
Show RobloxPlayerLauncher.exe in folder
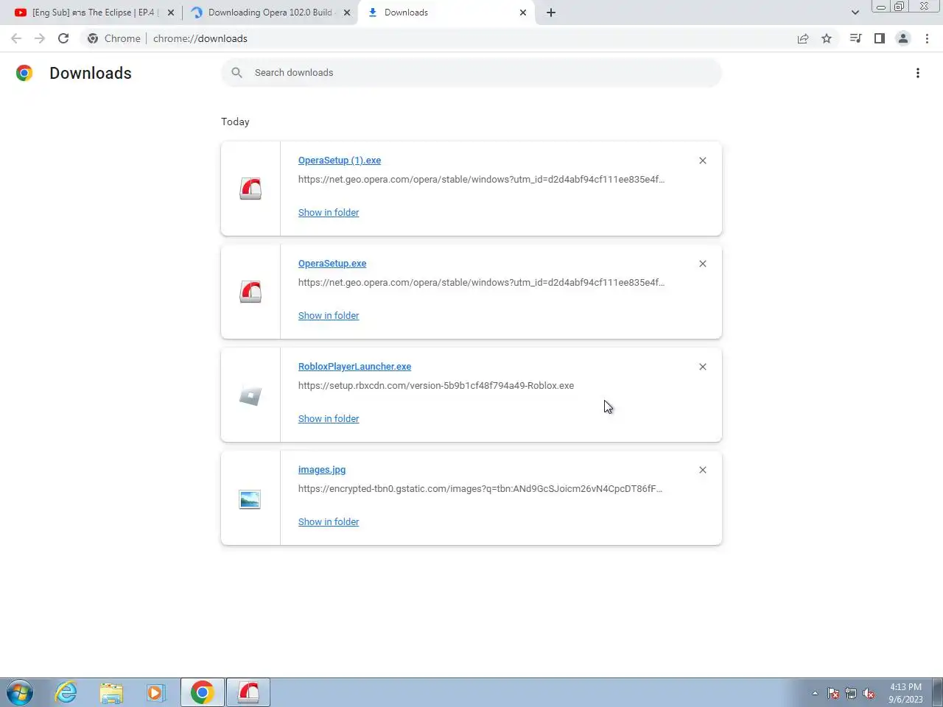pyautogui.click(x=329, y=419)
